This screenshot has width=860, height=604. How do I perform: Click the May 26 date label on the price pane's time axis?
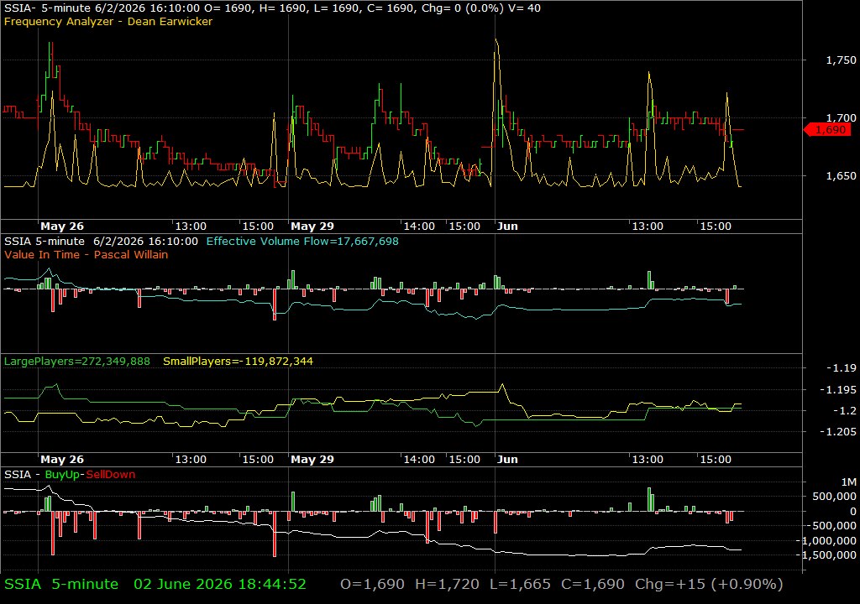pos(62,226)
